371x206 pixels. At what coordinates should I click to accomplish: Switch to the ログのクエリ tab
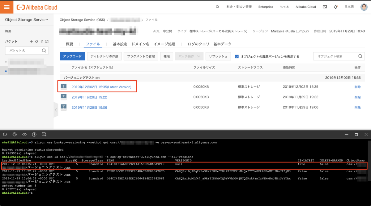198,44
